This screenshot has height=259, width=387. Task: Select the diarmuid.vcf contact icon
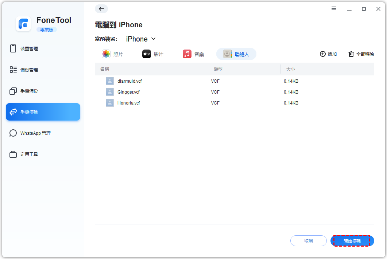point(110,81)
